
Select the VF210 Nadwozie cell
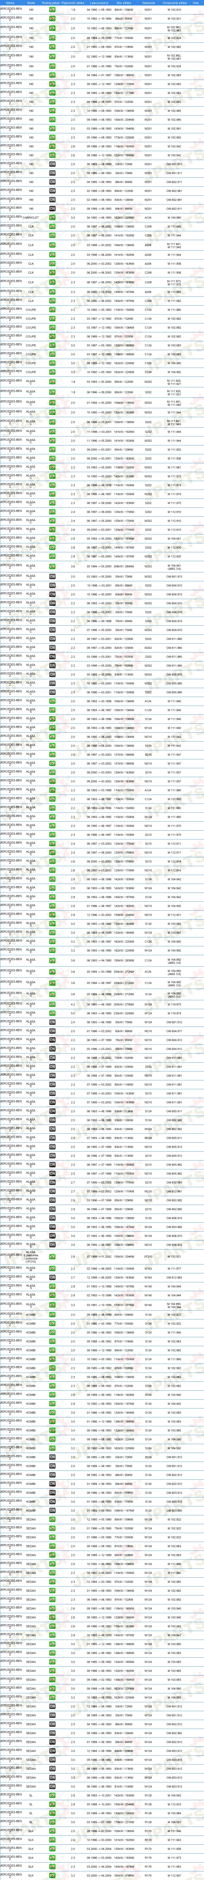pyautogui.click(x=148, y=1257)
